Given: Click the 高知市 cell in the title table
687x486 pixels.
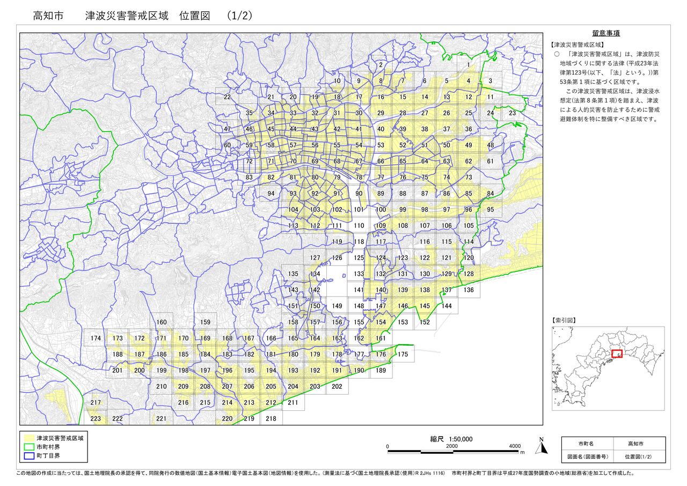Looking at the screenshot, I should pos(639,444).
